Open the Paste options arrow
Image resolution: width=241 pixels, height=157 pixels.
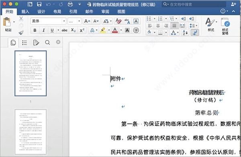click(14, 22)
